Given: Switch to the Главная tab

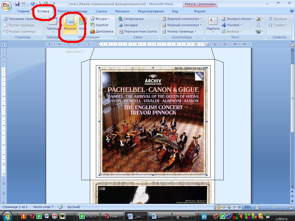Looking at the screenshot, I should click(23, 11).
